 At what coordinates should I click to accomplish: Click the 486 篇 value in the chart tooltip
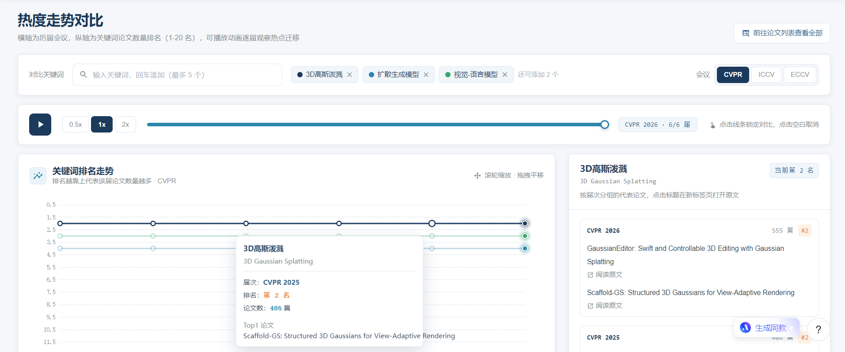[280, 308]
